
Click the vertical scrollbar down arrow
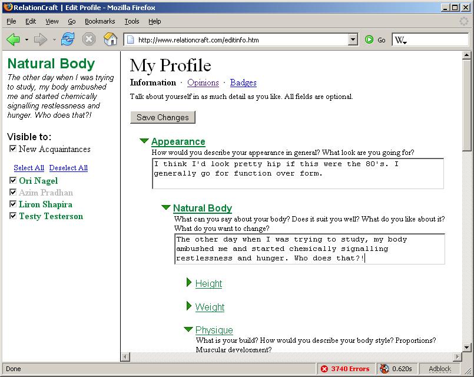(x=467, y=348)
